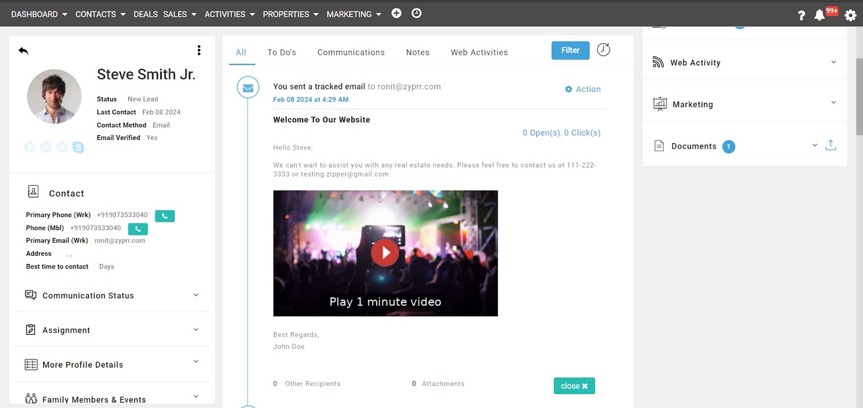Click the refresh timeline clock icon beside Filter
The height and width of the screenshot is (408, 863).
click(604, 50)
